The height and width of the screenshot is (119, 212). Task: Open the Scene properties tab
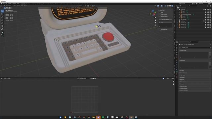click(x=177, y=55)
